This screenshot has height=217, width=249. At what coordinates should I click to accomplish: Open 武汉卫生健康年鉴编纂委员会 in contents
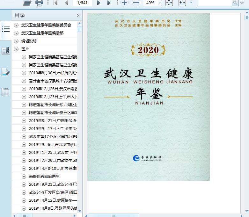click(46, 25)
